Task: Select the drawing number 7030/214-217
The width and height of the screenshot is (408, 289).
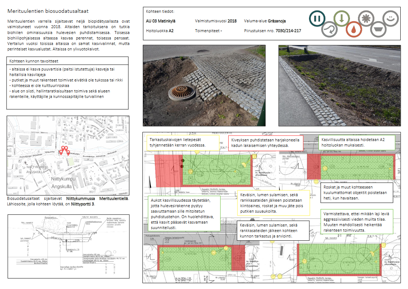Action: pos(288,31)
